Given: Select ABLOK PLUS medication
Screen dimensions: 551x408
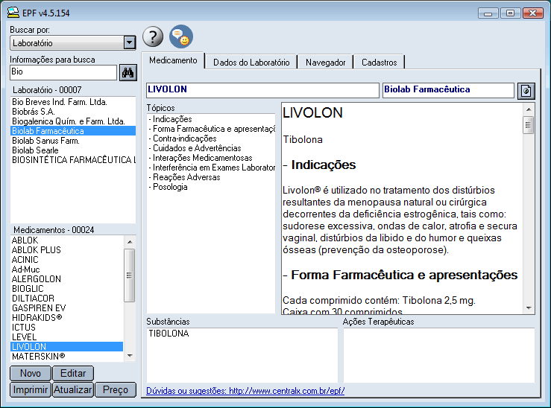Looking at the screenshot, I should click(x=67, y=249).
